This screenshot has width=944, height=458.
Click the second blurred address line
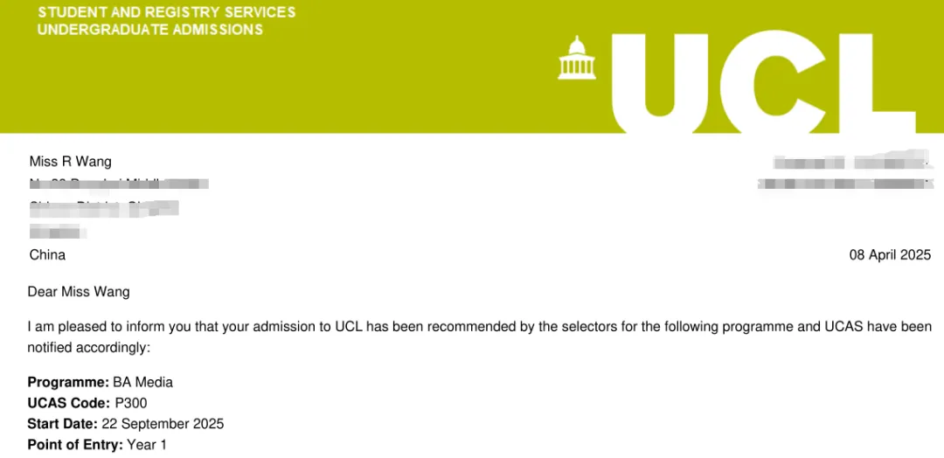click(103, 208)
